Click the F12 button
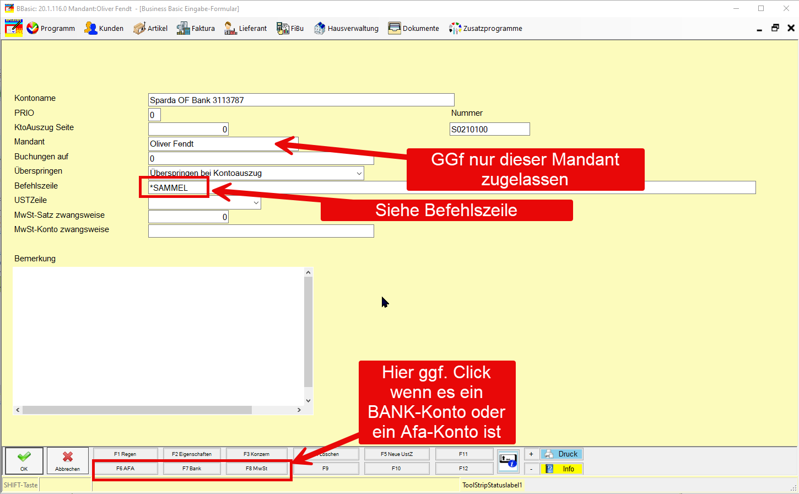This screenshot has height=494, width=799. (464, 469)
